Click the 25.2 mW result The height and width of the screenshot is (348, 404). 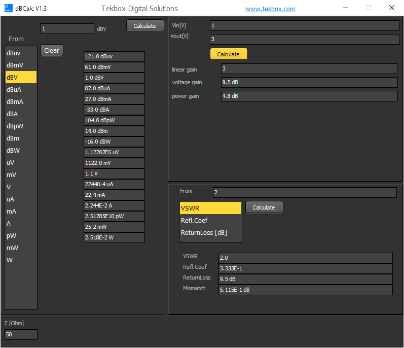pyautogui.click(x=114, y=227)
